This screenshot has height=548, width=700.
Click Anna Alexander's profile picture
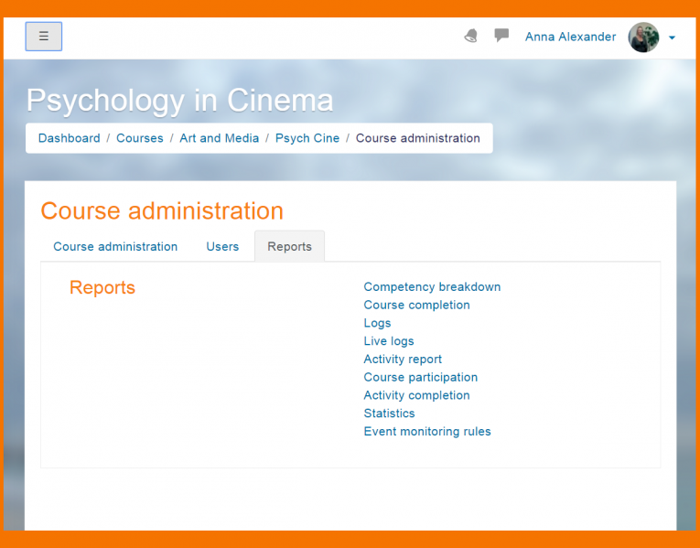(x=643, y=37)
